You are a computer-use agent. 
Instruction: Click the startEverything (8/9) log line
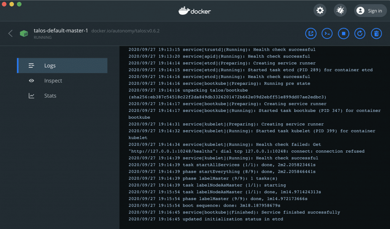coord(222,172)
